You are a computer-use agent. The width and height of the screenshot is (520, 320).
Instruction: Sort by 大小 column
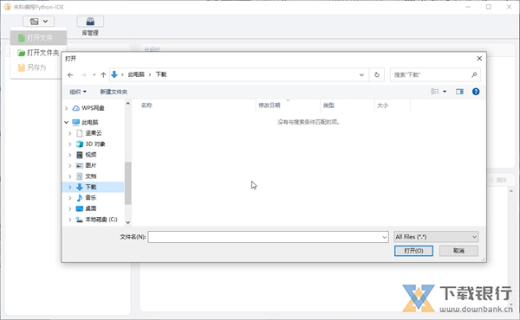click(x=382, y=106)
